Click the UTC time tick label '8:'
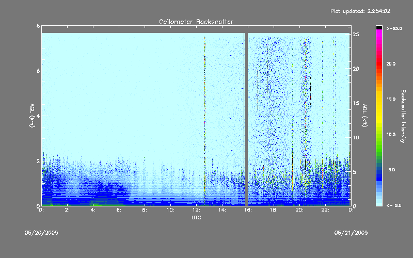The image size is (413, 258). point(145,210)
